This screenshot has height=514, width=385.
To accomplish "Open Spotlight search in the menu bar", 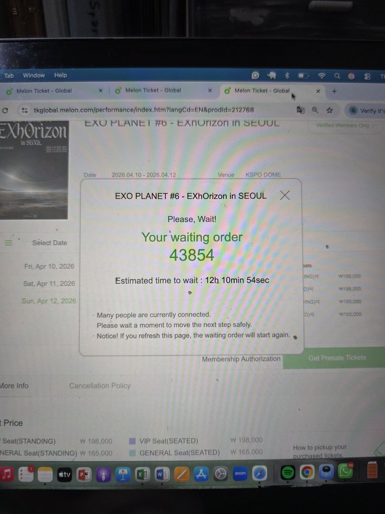I will tap(337, 76).
